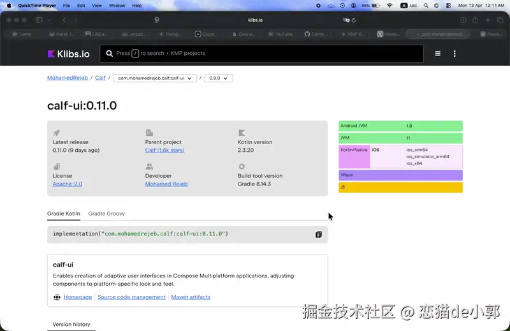Click the ABC input source indicator
Viewport: 510px width, 331px height.
tap(409, 6)
